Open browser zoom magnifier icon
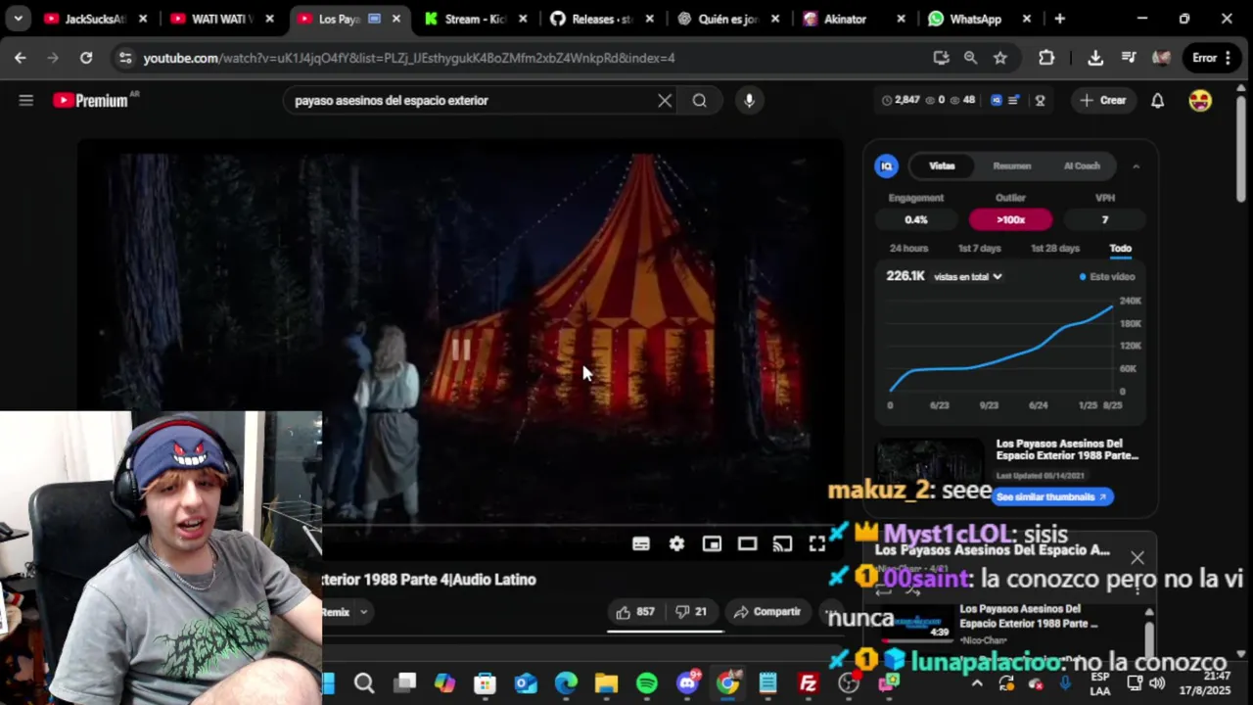 (970, 58)
